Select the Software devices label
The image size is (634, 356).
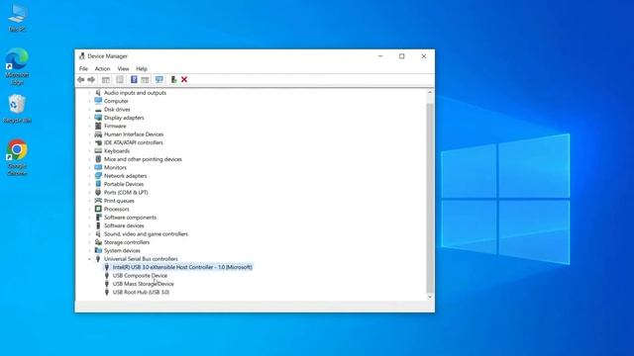click(x=124, y=225)
